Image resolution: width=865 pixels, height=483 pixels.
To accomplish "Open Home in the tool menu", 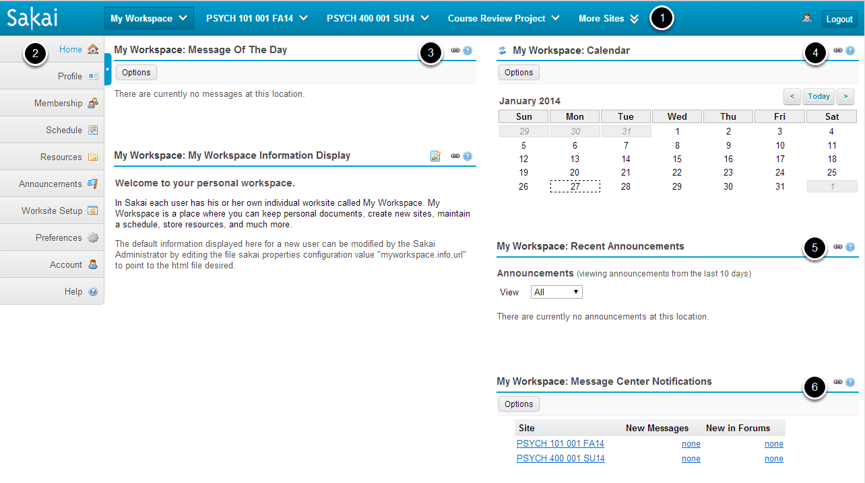I will click(52, 49).
